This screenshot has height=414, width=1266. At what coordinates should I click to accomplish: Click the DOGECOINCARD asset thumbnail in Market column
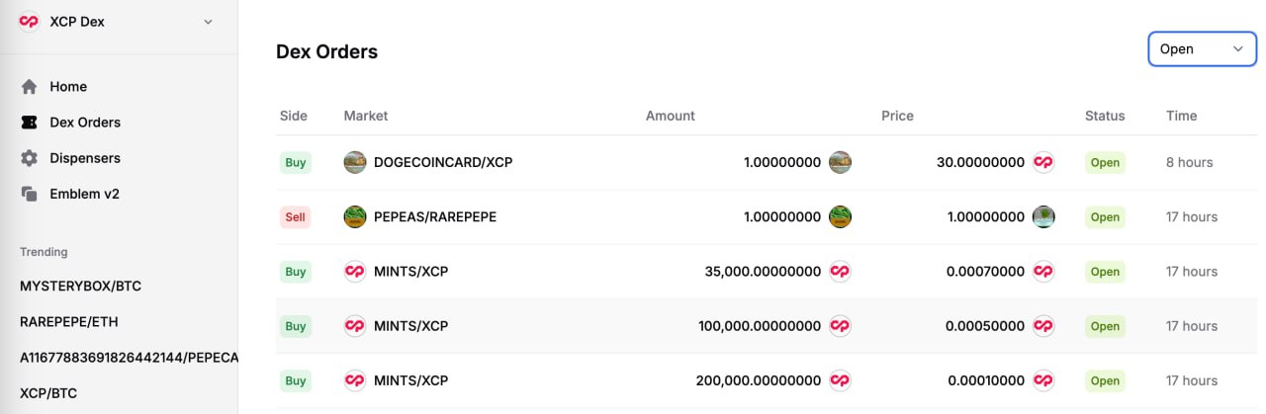point(355,162)
